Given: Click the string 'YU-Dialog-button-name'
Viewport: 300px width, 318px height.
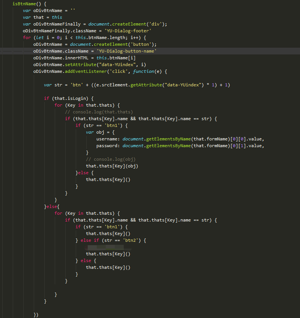Looking at the screenshot, I should coord(126,51).
